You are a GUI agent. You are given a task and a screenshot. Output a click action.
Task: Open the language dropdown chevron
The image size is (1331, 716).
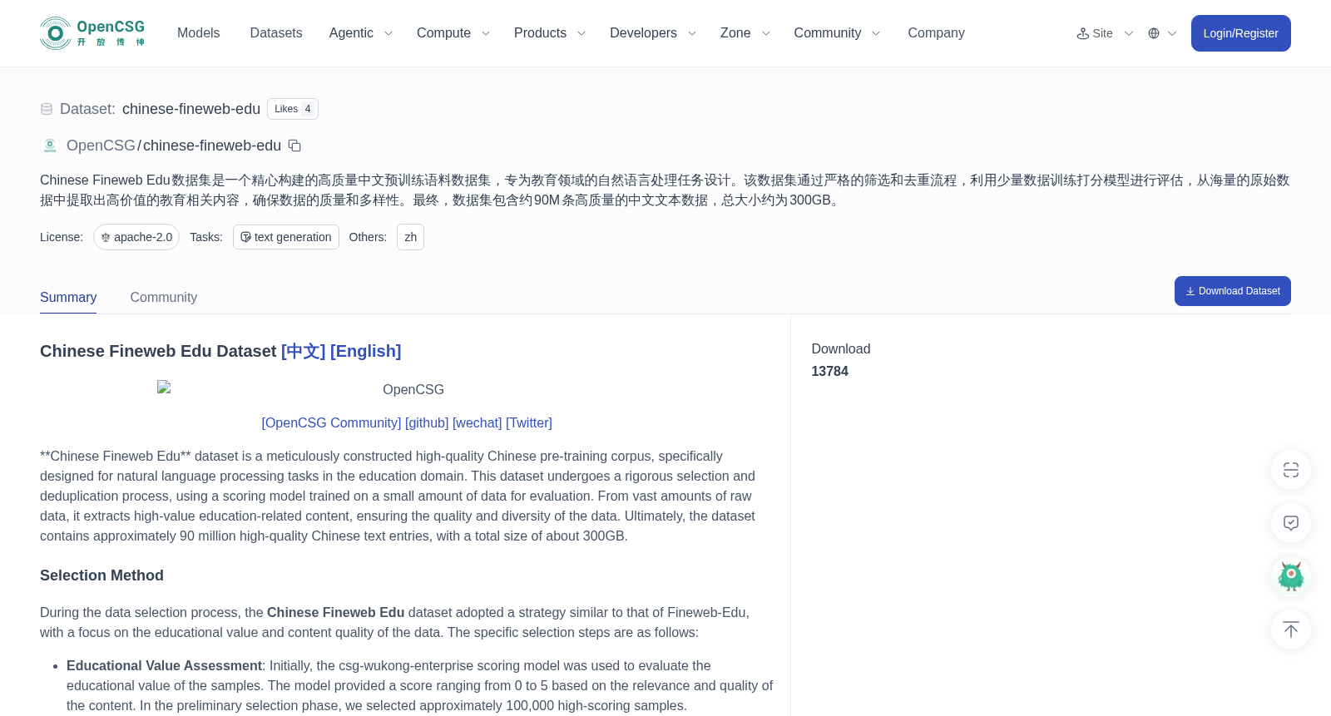pyautogui.click(x=1172, y=33)
